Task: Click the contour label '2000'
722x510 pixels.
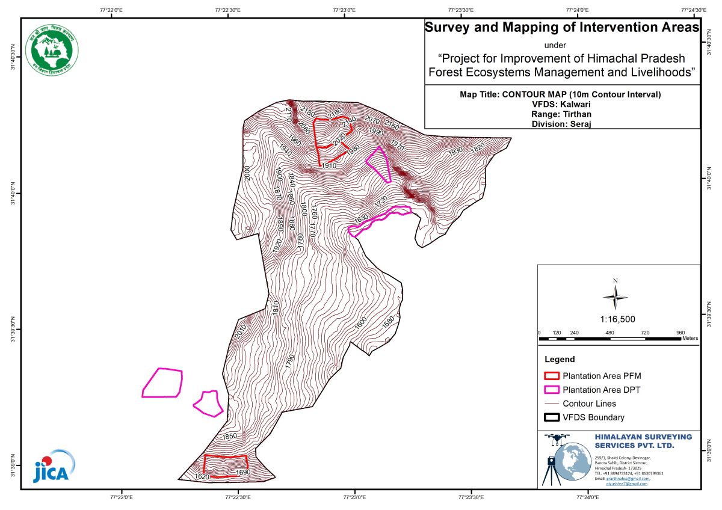Action: [x=247, y=173]
